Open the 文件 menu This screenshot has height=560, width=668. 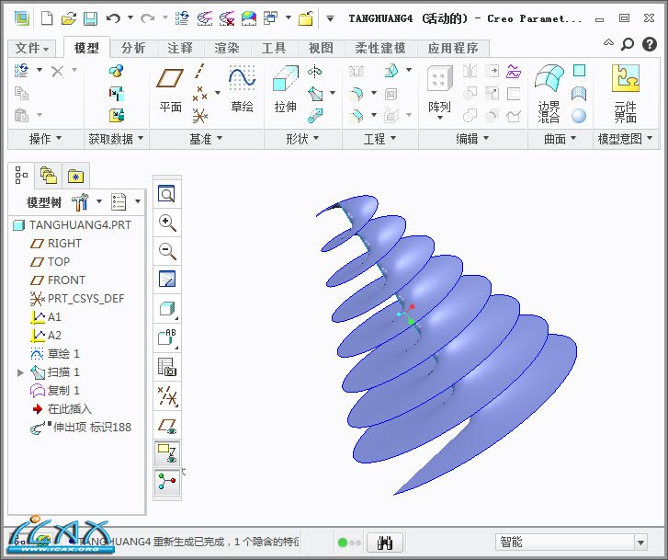(x=32, y=48)
